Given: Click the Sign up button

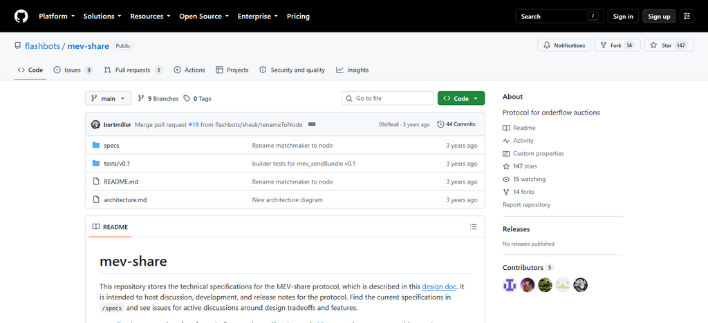Looking at the screenshot, I should coord(659,16).
